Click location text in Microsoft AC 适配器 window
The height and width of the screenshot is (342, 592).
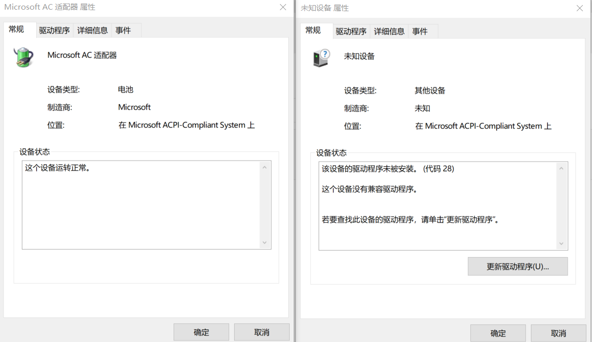coord(186,125)
